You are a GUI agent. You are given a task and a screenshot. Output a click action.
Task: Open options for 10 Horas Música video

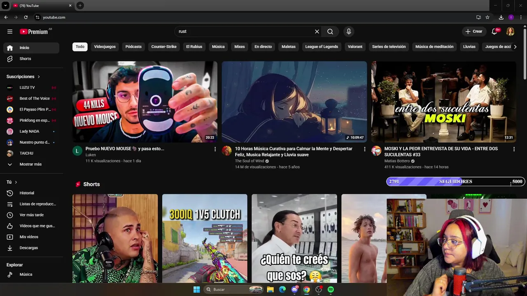click(x=364, y=149)
